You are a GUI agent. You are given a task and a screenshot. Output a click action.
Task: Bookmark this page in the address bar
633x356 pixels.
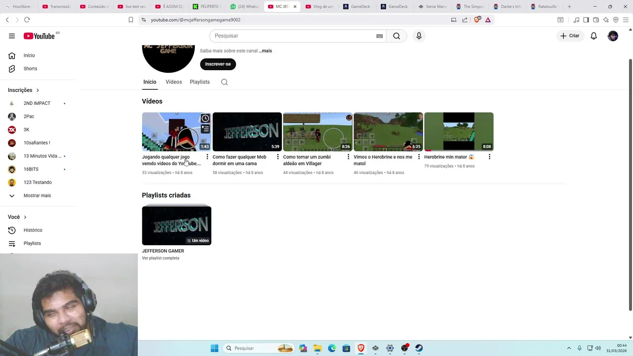(x=131, y=20)
